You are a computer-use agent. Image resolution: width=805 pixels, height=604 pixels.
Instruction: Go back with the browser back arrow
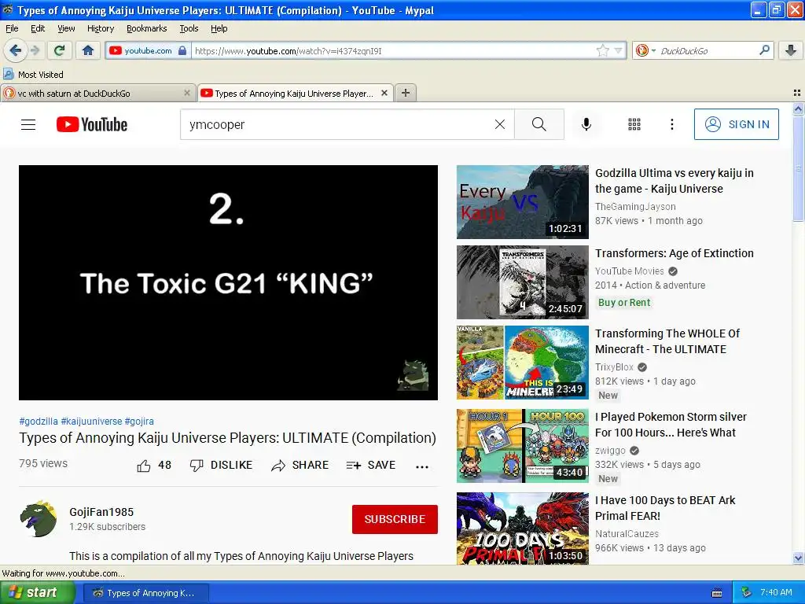pyautogui.click(x=15, y=50)
